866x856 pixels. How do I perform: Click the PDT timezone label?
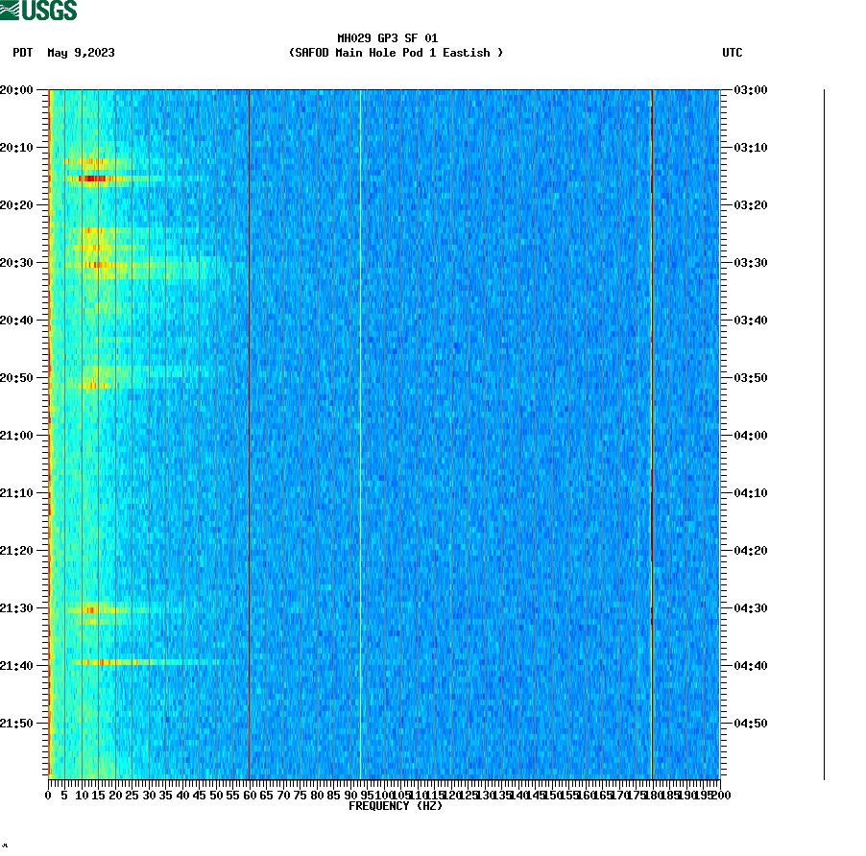click(x=21, y=54)
